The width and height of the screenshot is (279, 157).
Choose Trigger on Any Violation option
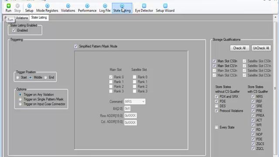coord(20,95)
